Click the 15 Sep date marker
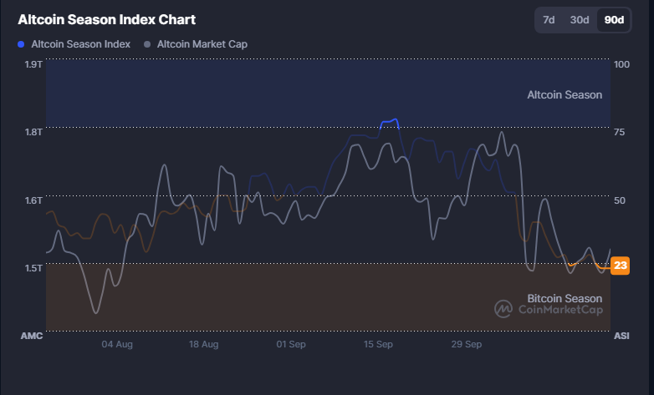The image size is (654, 395). click(379, 344)
